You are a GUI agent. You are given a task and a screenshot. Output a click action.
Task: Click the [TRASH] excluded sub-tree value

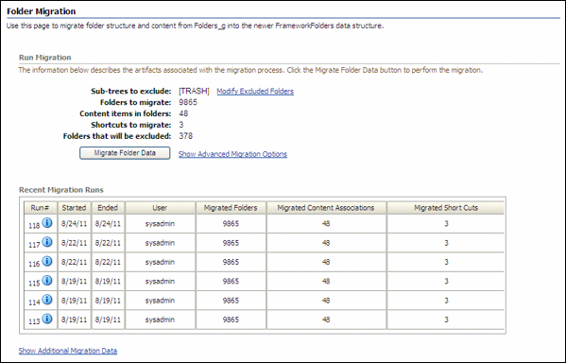194,91
